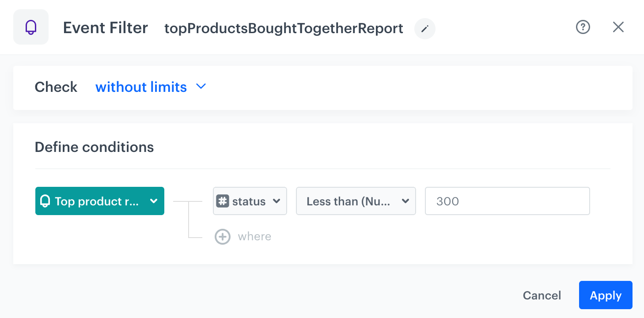644x318 pixels.
Task: Click where to add another condition
Action: pyautogui.click(x=254, y=236)
